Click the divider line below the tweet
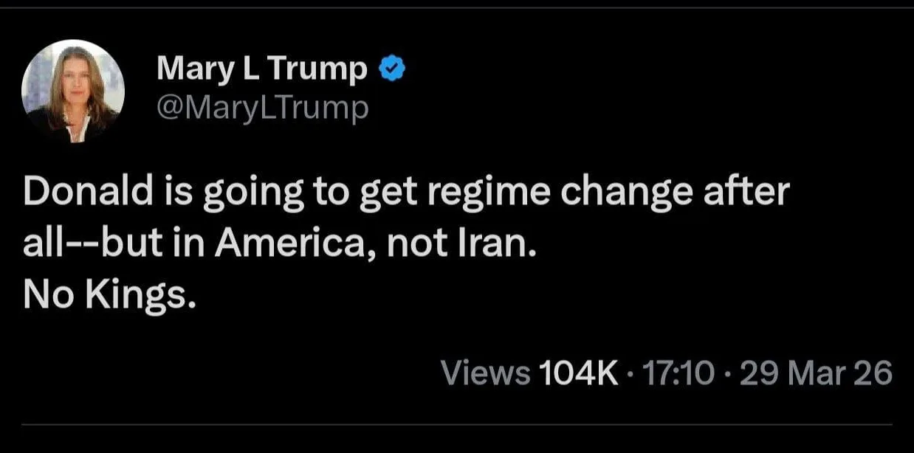This screenshot has width=914, height=453. pyautogui.click(x=456, y=424)
